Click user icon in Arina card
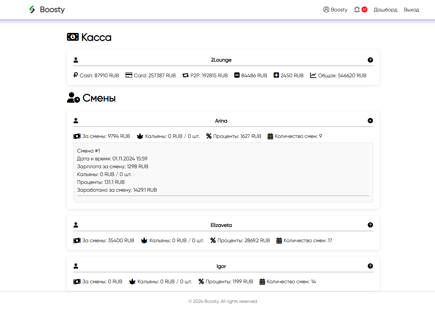 coord(76,121)
